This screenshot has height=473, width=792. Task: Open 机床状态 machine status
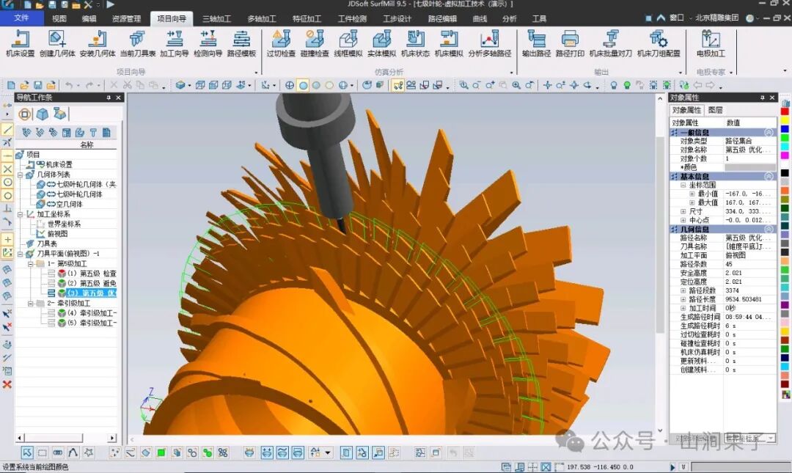[x=415, y=44]
